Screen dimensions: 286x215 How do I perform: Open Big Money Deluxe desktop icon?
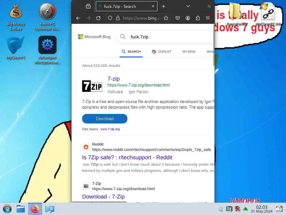click(x=16, y=18)
